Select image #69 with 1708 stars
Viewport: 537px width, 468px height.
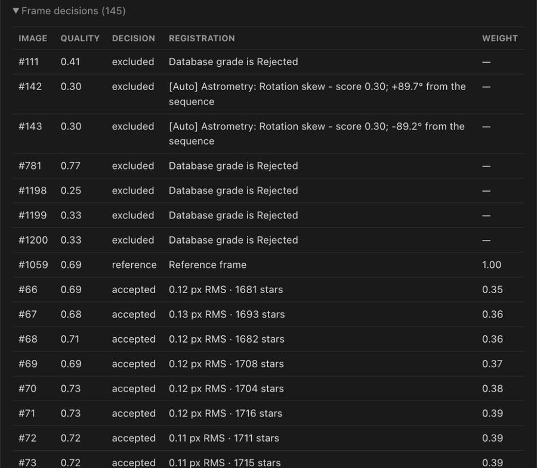click(268, 364)
